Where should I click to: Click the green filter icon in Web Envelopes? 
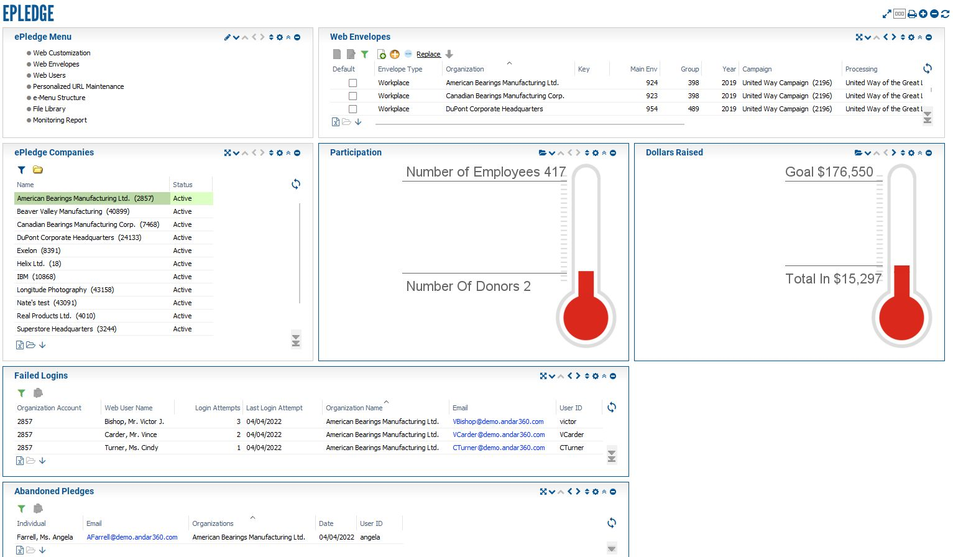[365, 54]
